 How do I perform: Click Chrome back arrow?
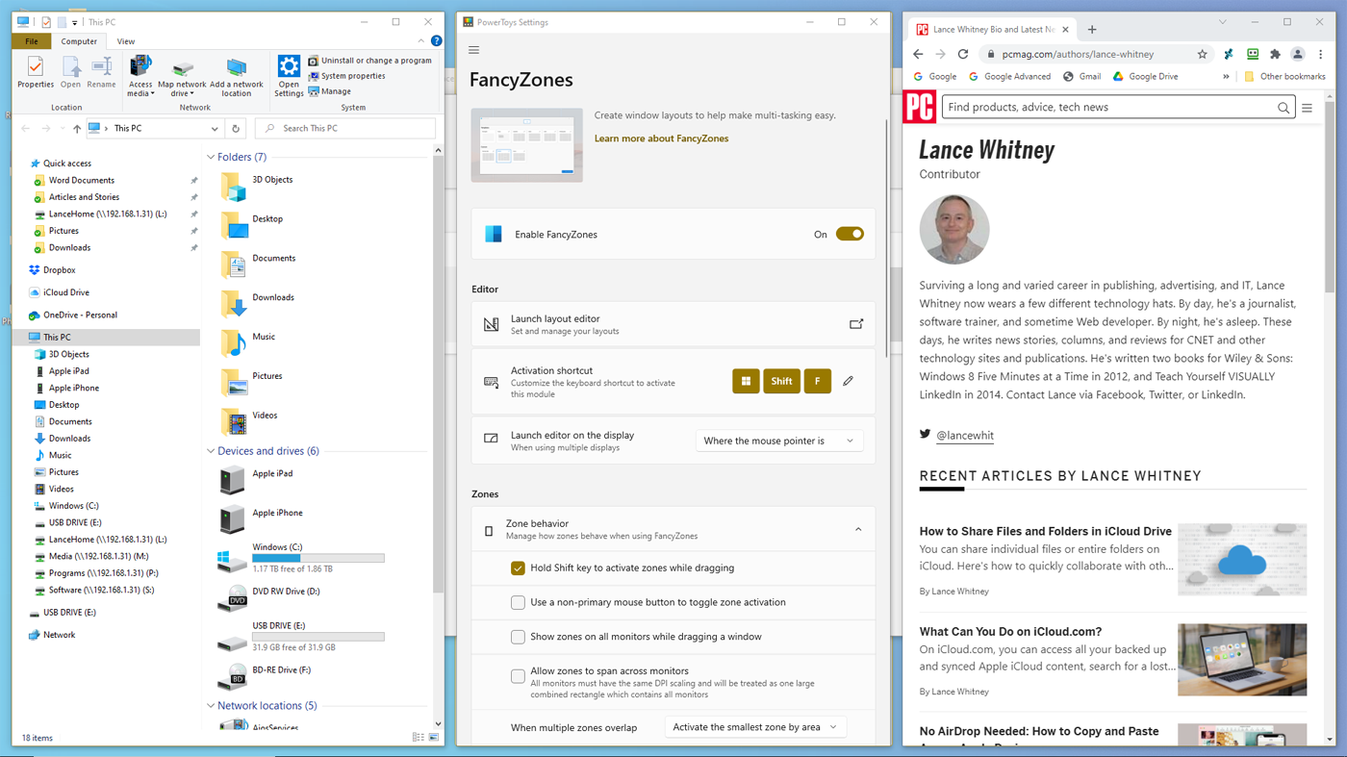pyautogui.click(x=918, y=54)
